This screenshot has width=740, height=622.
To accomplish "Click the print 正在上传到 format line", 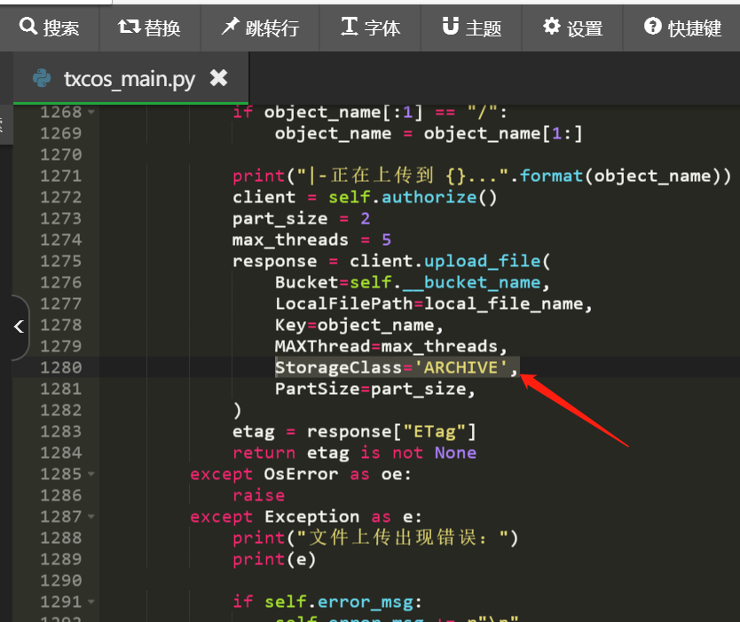I will point(482,176).
